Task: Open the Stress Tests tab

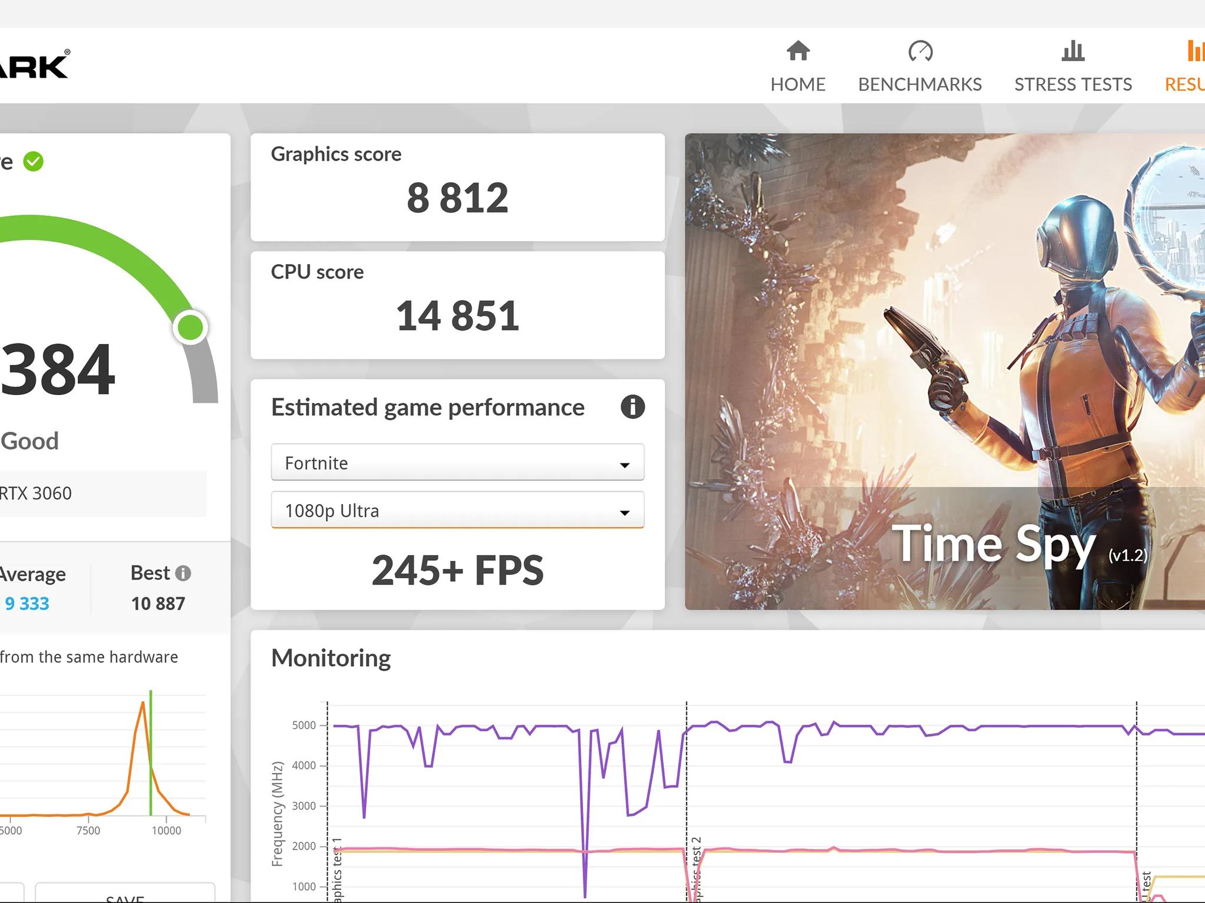Action: pyautogui.click(x=1073, y=66)
